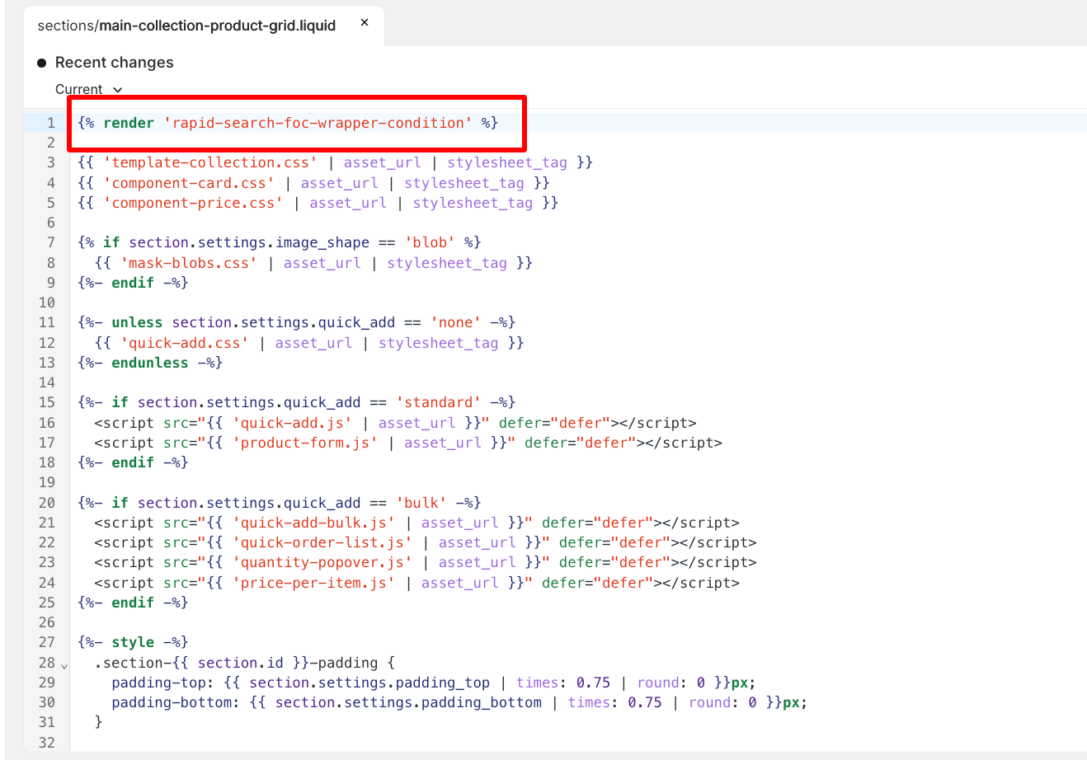Click 'quantity-popover.js' script line
Screen dimensions: 1087x760
(x=426, y=562)
